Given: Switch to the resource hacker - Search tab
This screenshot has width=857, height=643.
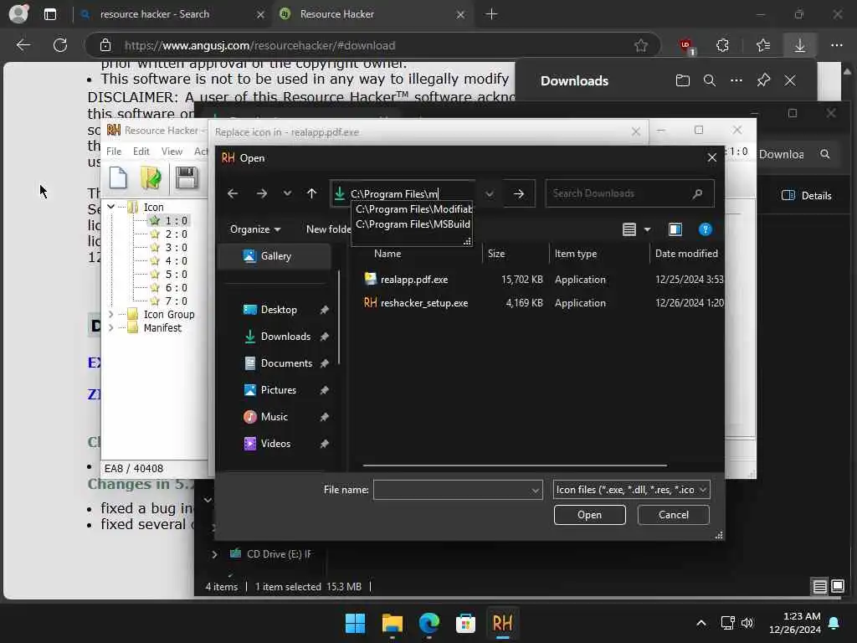Looking at the screenshot, I should point(171,14).
